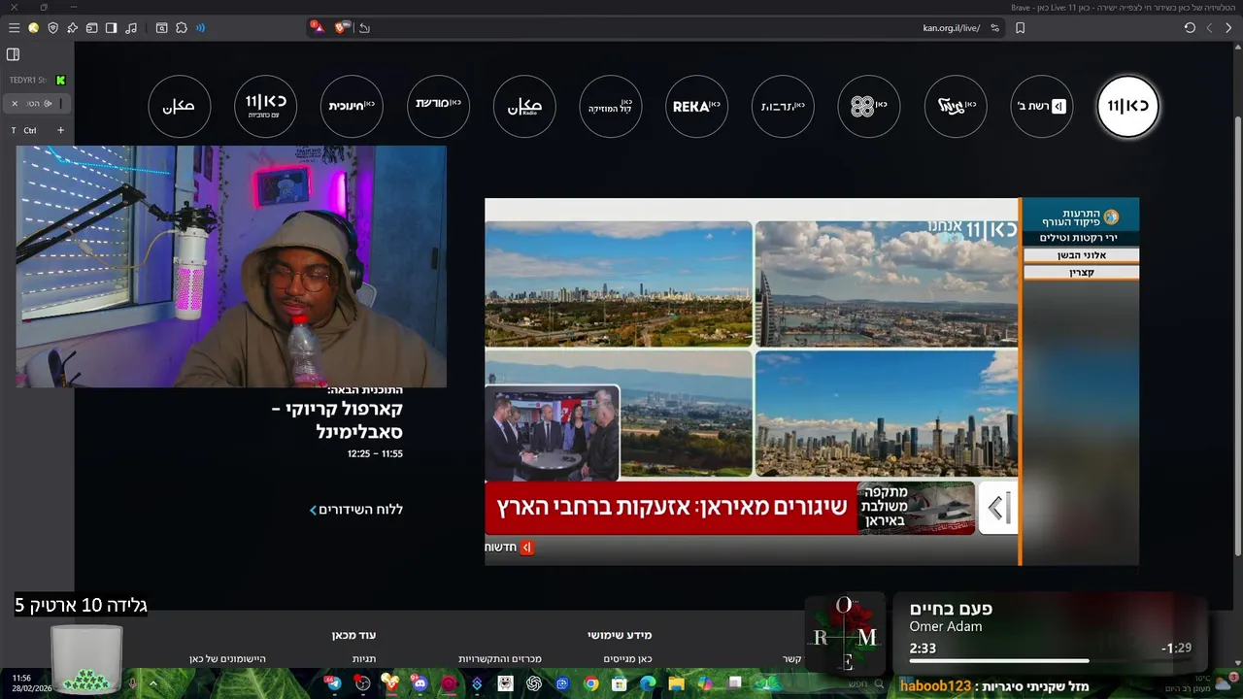
Task: Toggle vertical tabs panel icon
Action: click(x=14, y=54)
